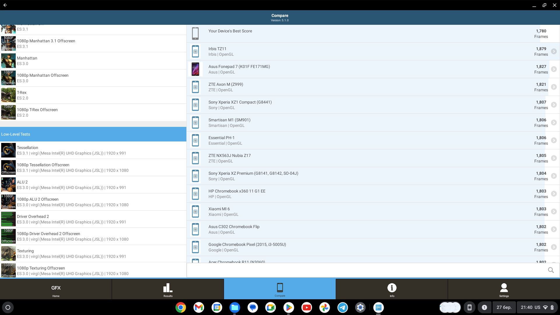Open Phone Hub icon in tray
The width and height of the screenshot is (560, 315).
pos(469,307)
